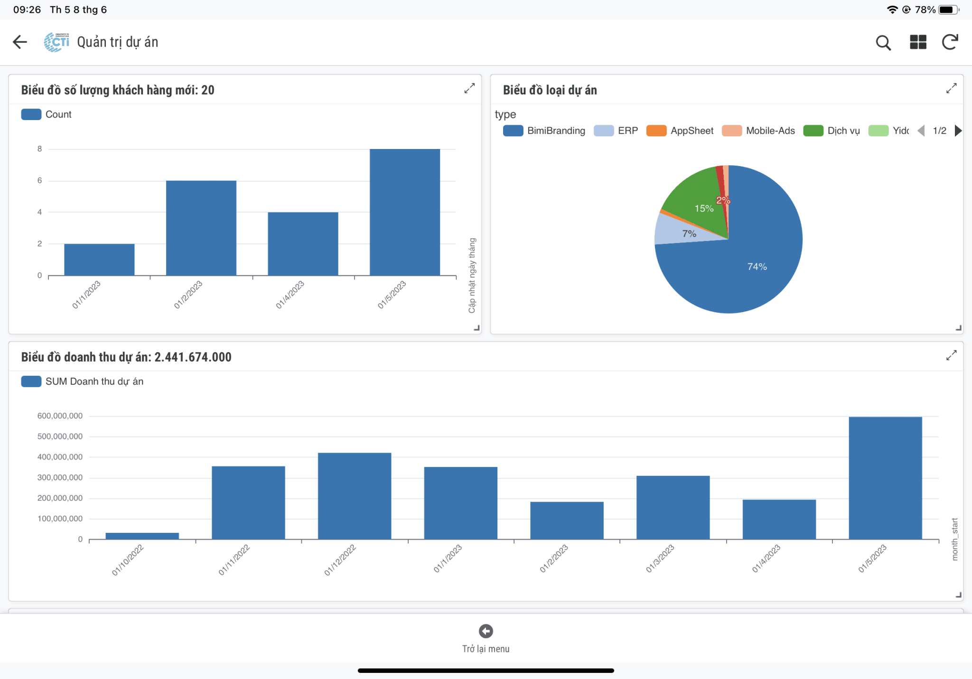Click the blue BimiBranding color swatch
Image resolution: width=972 pixels, height=679 pixels.
pos(513,130)
